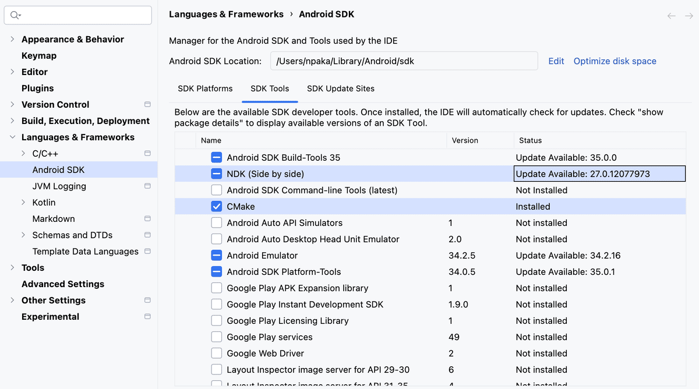The image size is (699, 389).
Task: Click the icon next to Experimental entry
Action: pyautogui.click(x=147, y=316)
